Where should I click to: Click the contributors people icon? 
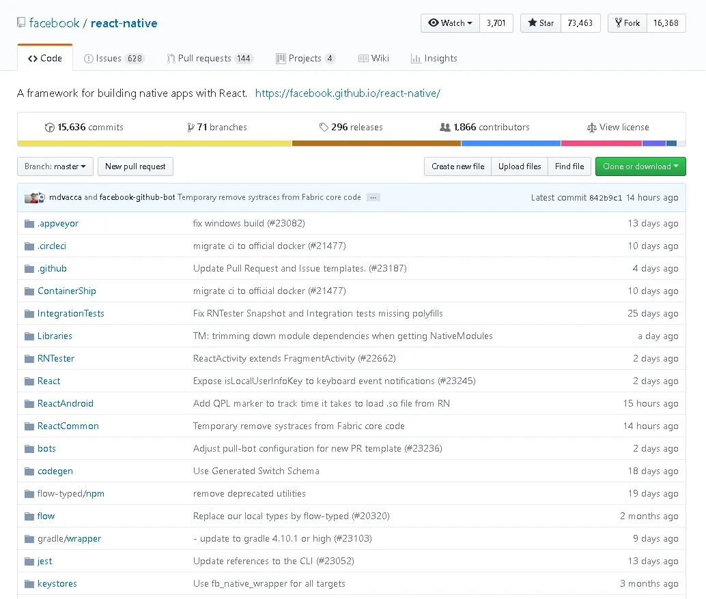445,128
